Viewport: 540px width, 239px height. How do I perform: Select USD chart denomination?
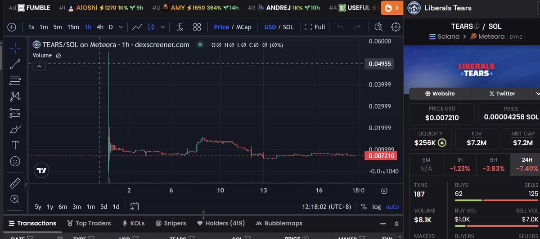[270, 27]
